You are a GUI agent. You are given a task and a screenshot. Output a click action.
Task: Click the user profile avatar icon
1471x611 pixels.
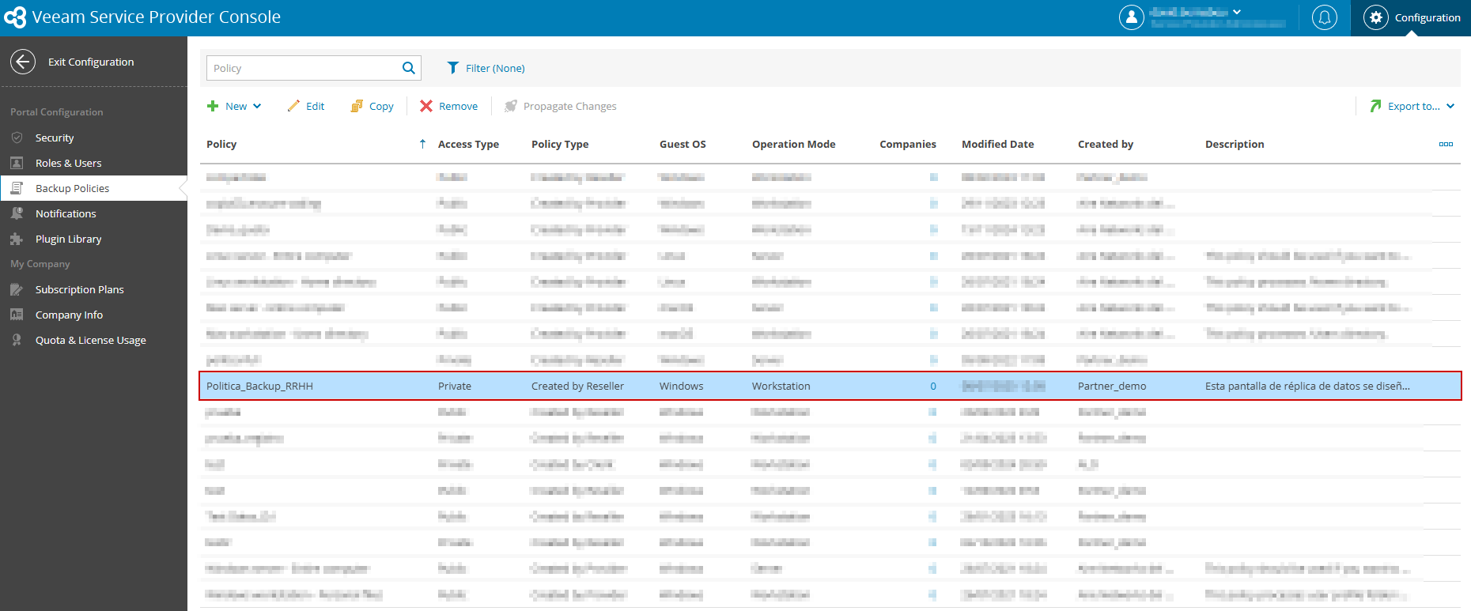[1132, 17]
